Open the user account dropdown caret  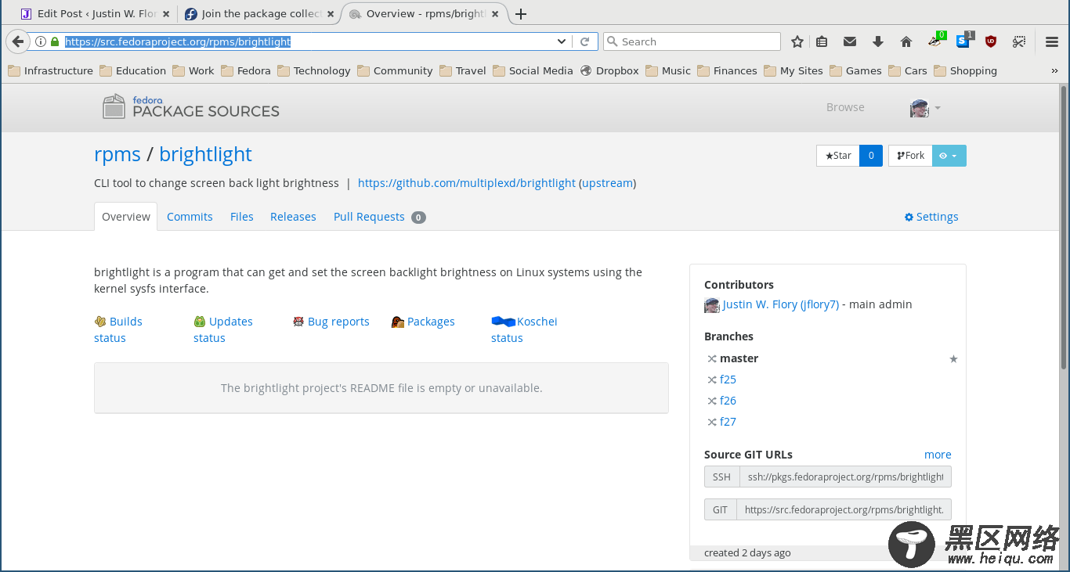click(x=938, y=108)
